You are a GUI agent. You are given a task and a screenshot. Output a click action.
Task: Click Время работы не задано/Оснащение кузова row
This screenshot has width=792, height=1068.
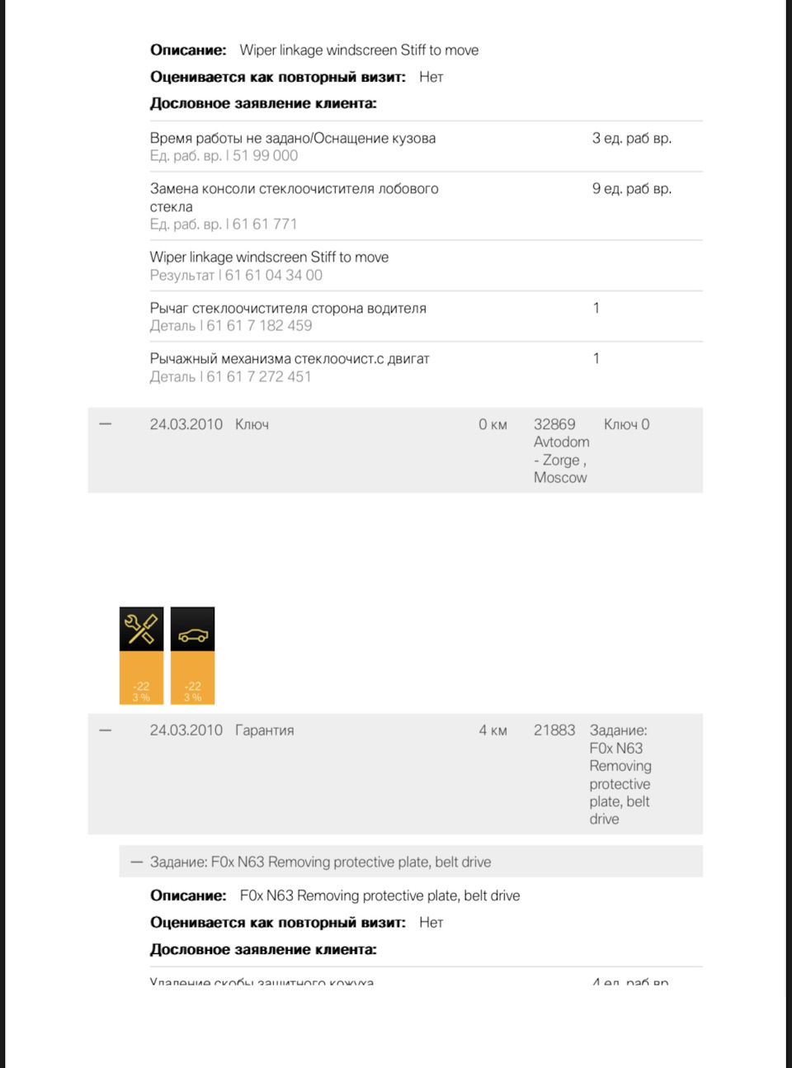293,139
